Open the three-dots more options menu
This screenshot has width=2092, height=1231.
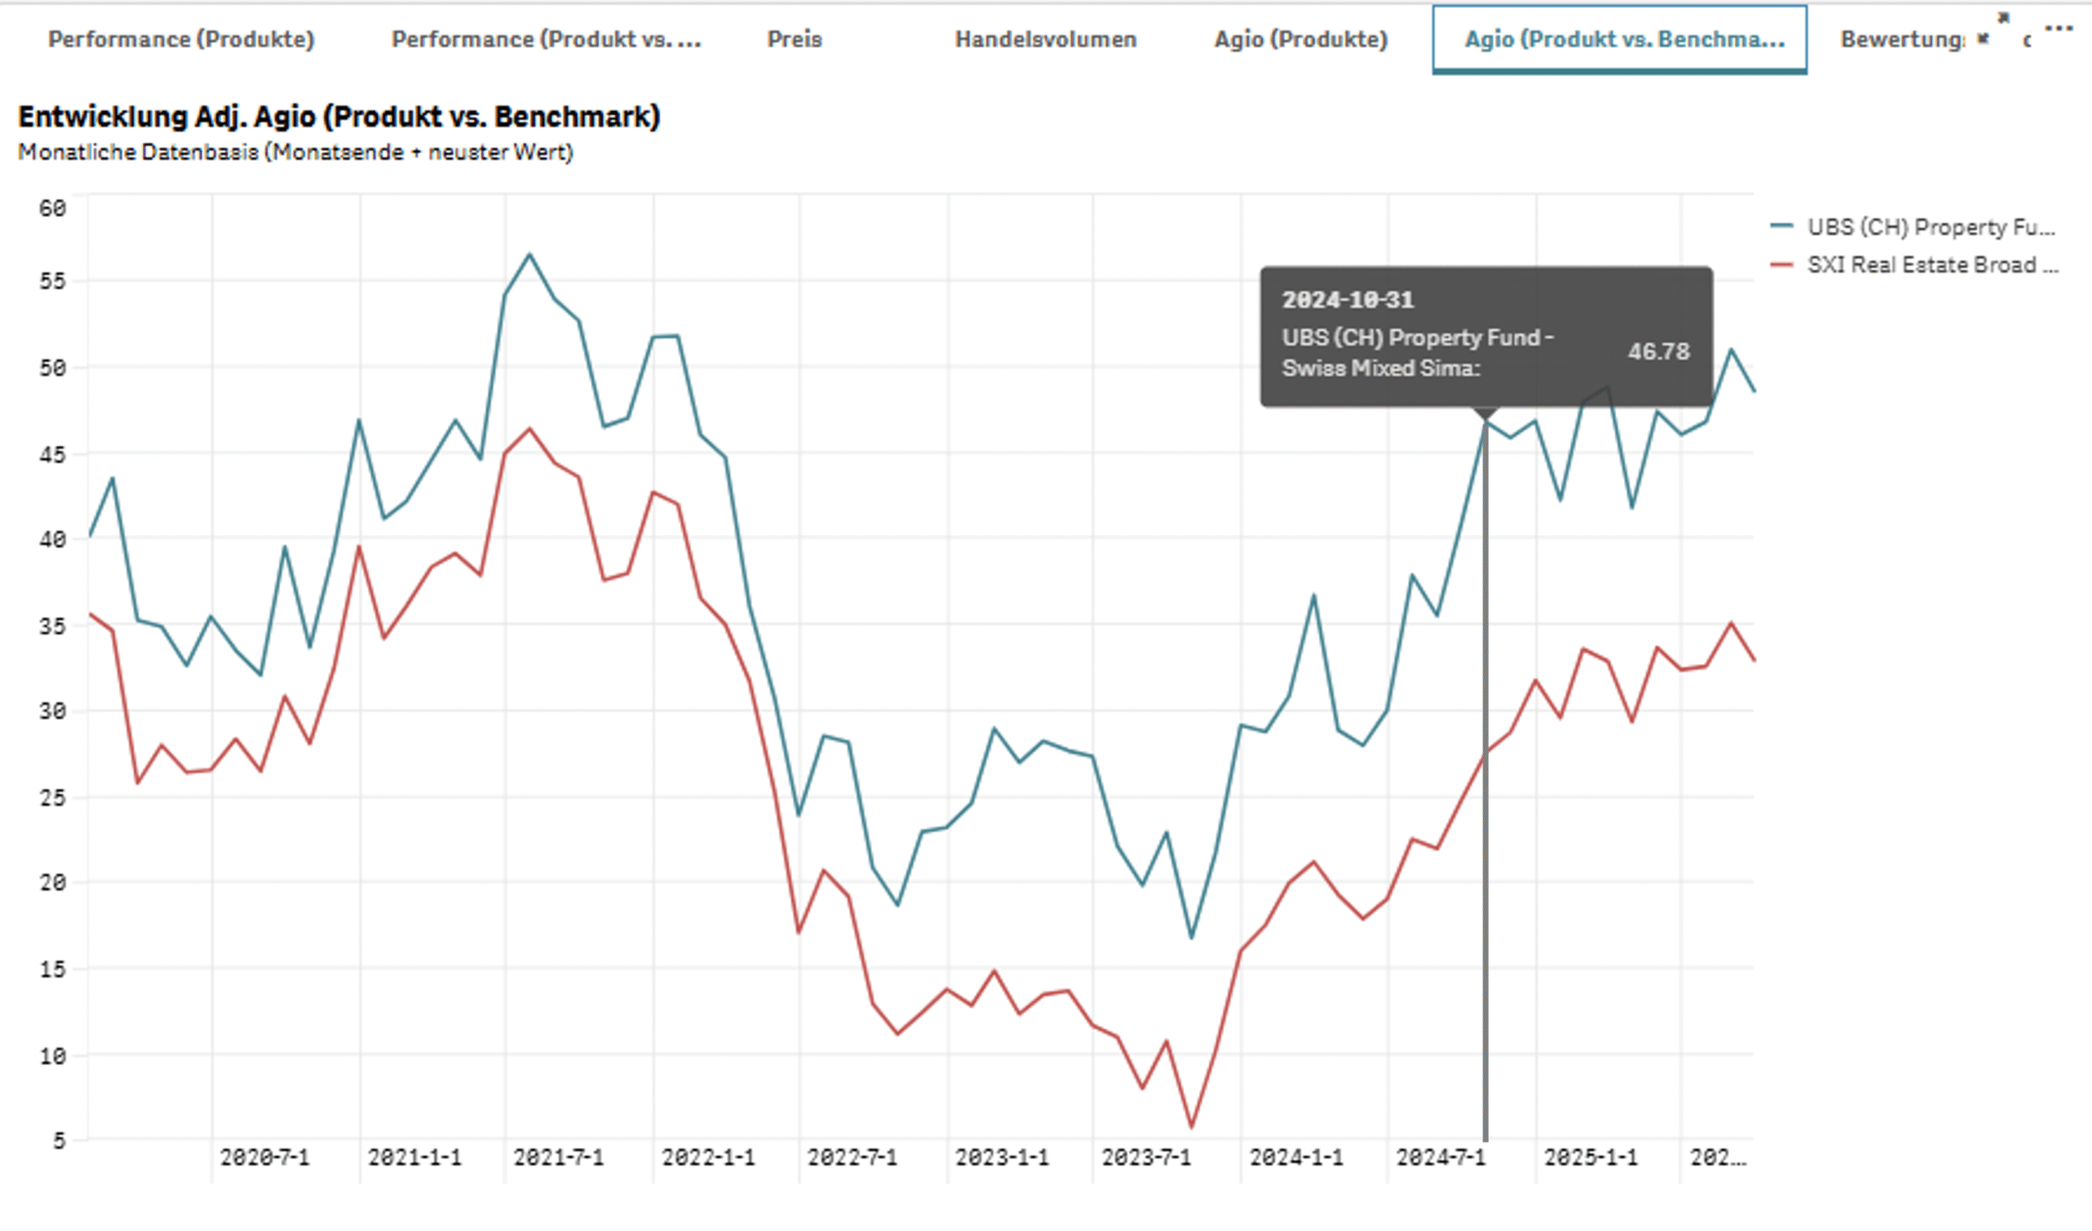click(x=2058, y=29)
